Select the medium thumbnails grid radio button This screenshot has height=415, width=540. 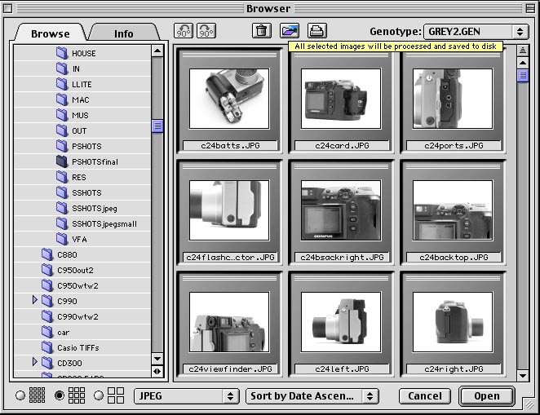click(x=59, y=395)
